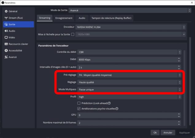Select Stream (flux) in the sidebar
The image size is (195, 138).
18,18
